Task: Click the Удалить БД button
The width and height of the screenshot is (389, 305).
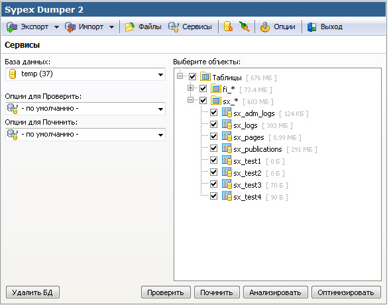Action: 32,292
